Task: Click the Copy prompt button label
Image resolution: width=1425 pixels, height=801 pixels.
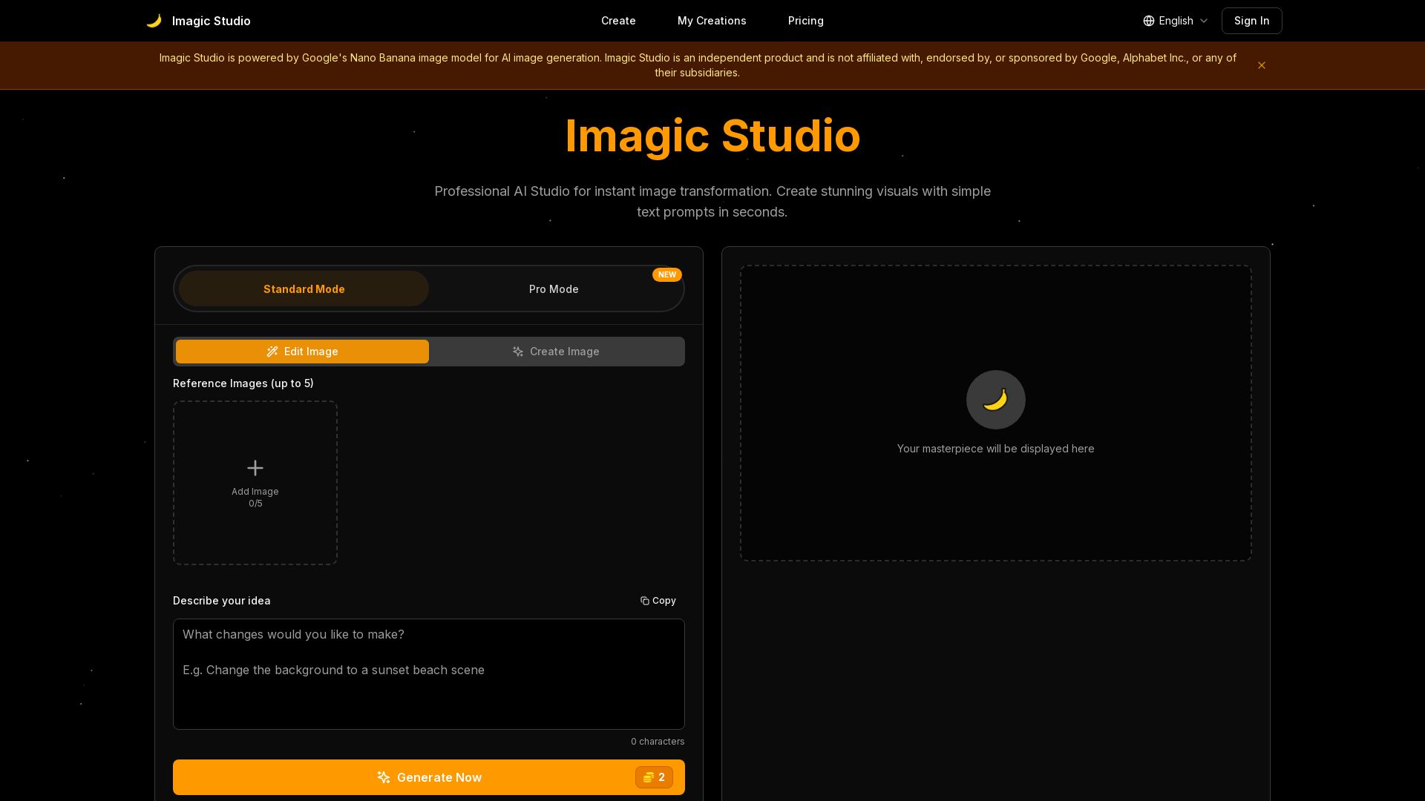Action: (664, 601)
